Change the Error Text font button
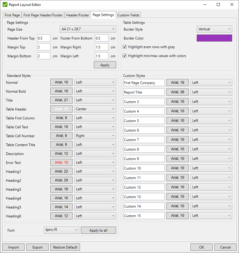Viewport: 239px width, 253px height. point(61,162)
